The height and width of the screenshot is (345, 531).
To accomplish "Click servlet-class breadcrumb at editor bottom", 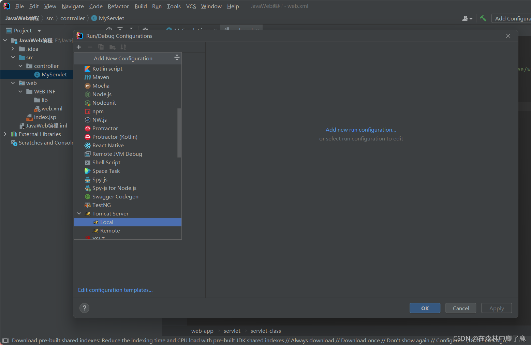I will [266, 331].
